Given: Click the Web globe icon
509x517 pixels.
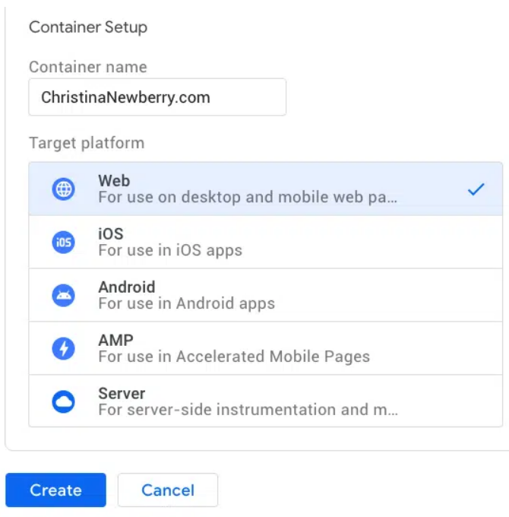Looking at the screenshot, I should [63, 189].
